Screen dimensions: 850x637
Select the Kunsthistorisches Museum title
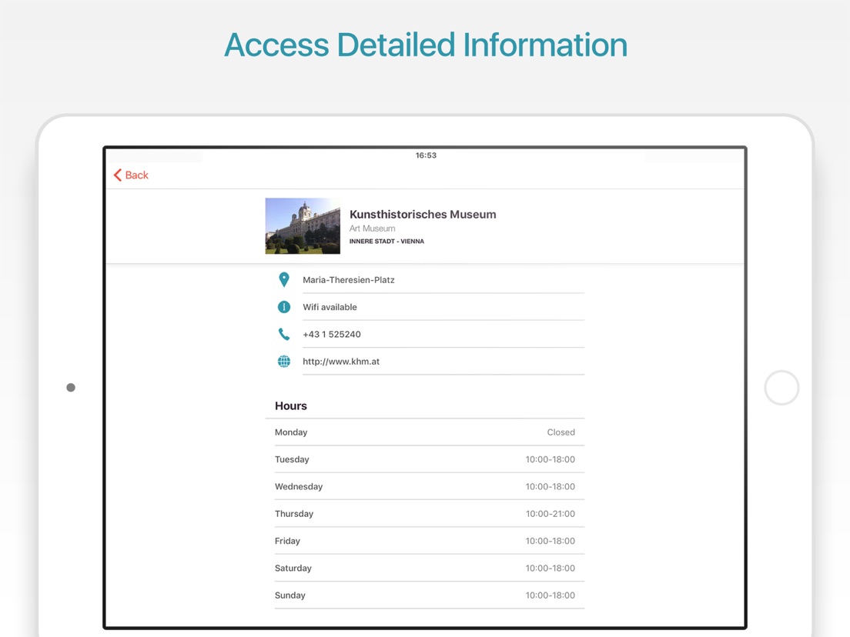tap(423, 215)
